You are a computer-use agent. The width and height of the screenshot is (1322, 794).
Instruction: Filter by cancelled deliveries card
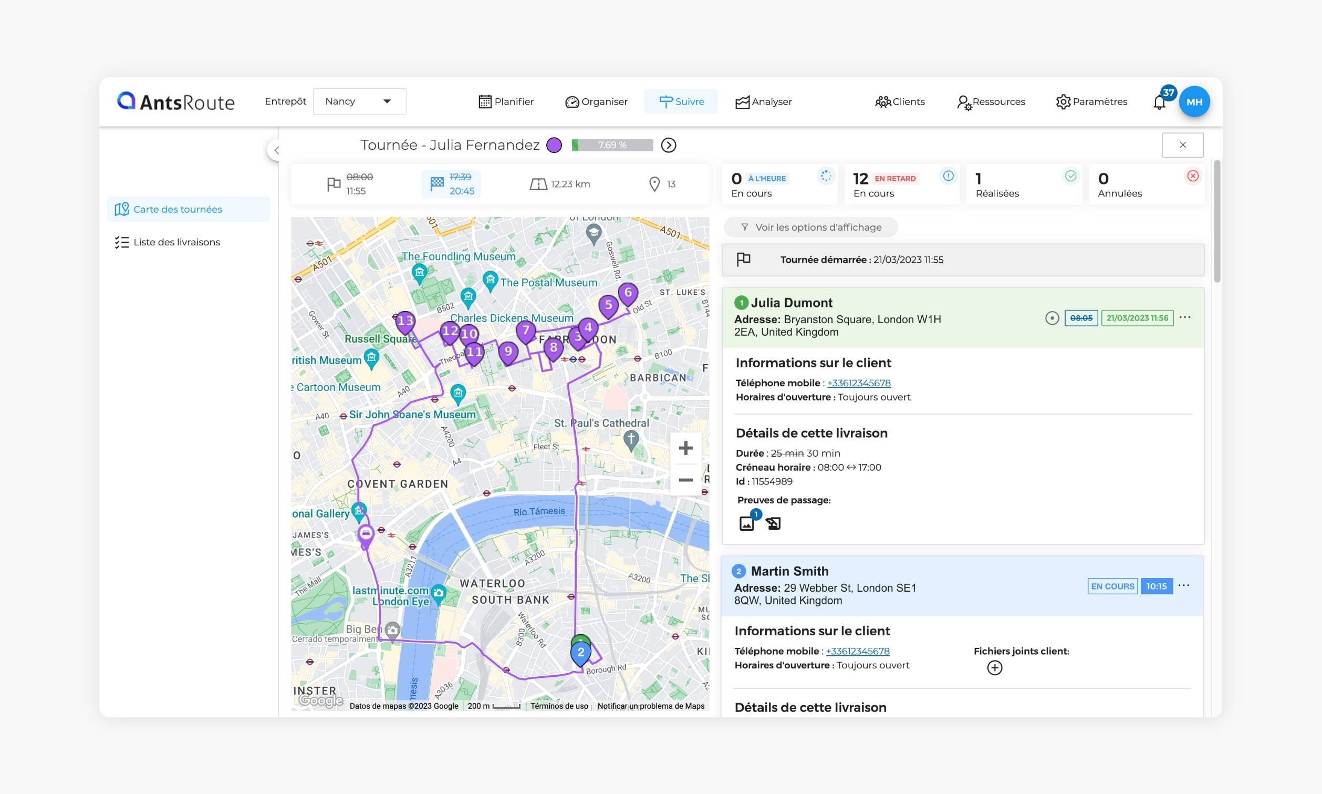1146,184
